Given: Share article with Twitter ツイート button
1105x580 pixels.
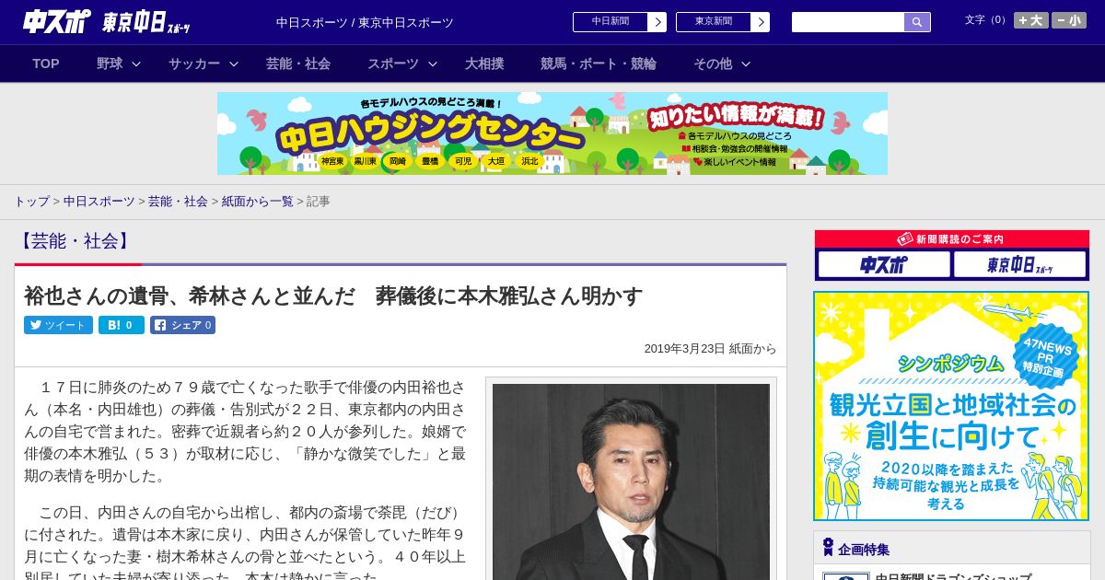Looking at the screenshot, I should [x=58, y=325].
